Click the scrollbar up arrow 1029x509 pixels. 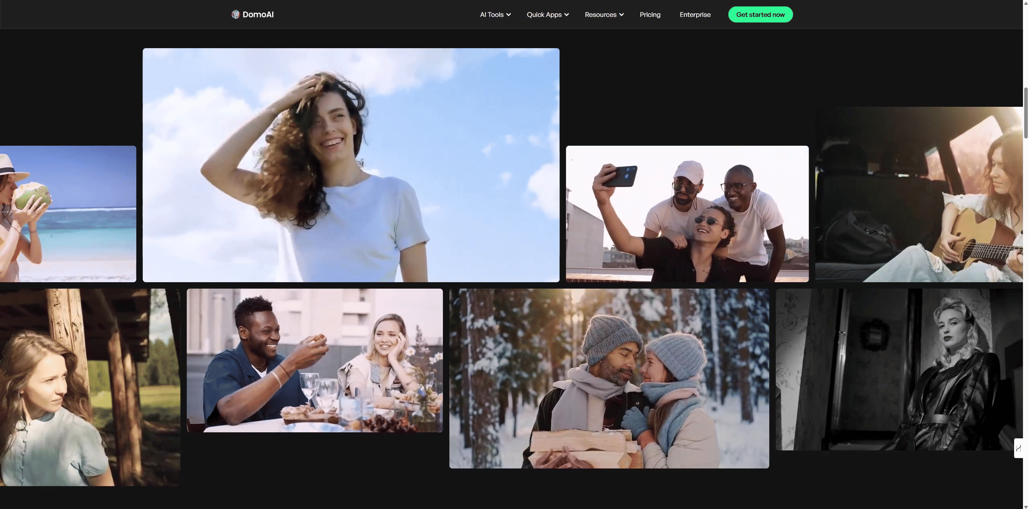pos(1026,2)
